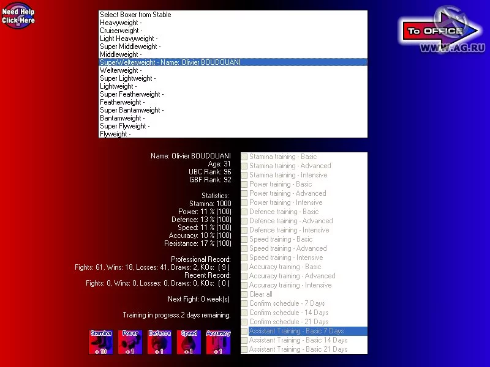Click the Speed +1 training icon
Image resolution: width=490 pixels, height=367 pixels.
point(189,342)
